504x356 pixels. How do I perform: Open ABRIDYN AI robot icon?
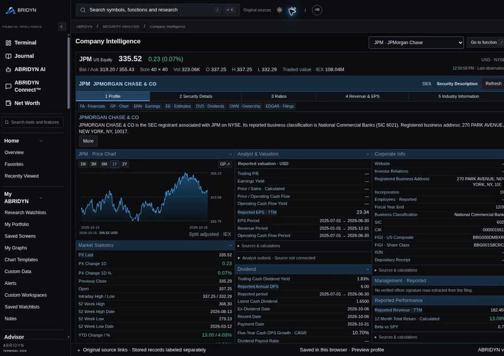click(x=8, y=70)
